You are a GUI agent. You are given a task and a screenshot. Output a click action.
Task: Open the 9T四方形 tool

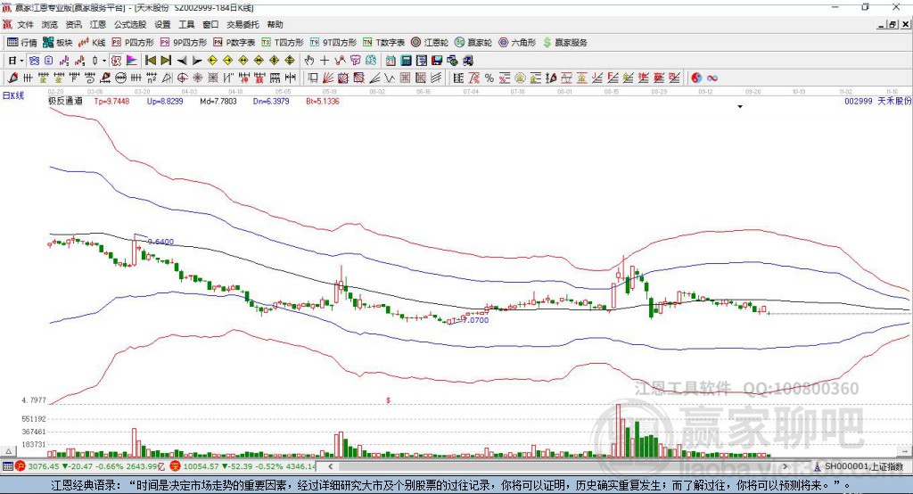333,43
